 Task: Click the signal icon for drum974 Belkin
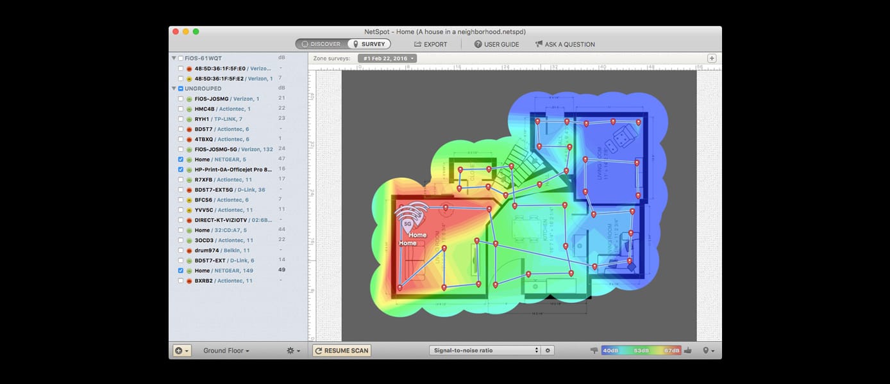(x=189, y=250)
